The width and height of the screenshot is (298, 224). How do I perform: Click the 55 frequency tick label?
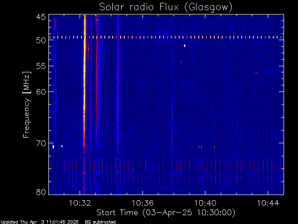point(41,66)
